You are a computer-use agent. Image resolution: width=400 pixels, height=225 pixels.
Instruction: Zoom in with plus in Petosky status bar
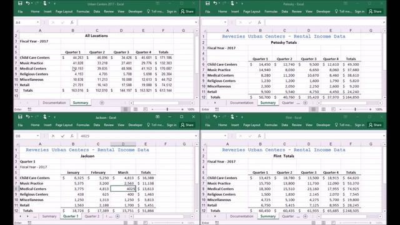370,109
